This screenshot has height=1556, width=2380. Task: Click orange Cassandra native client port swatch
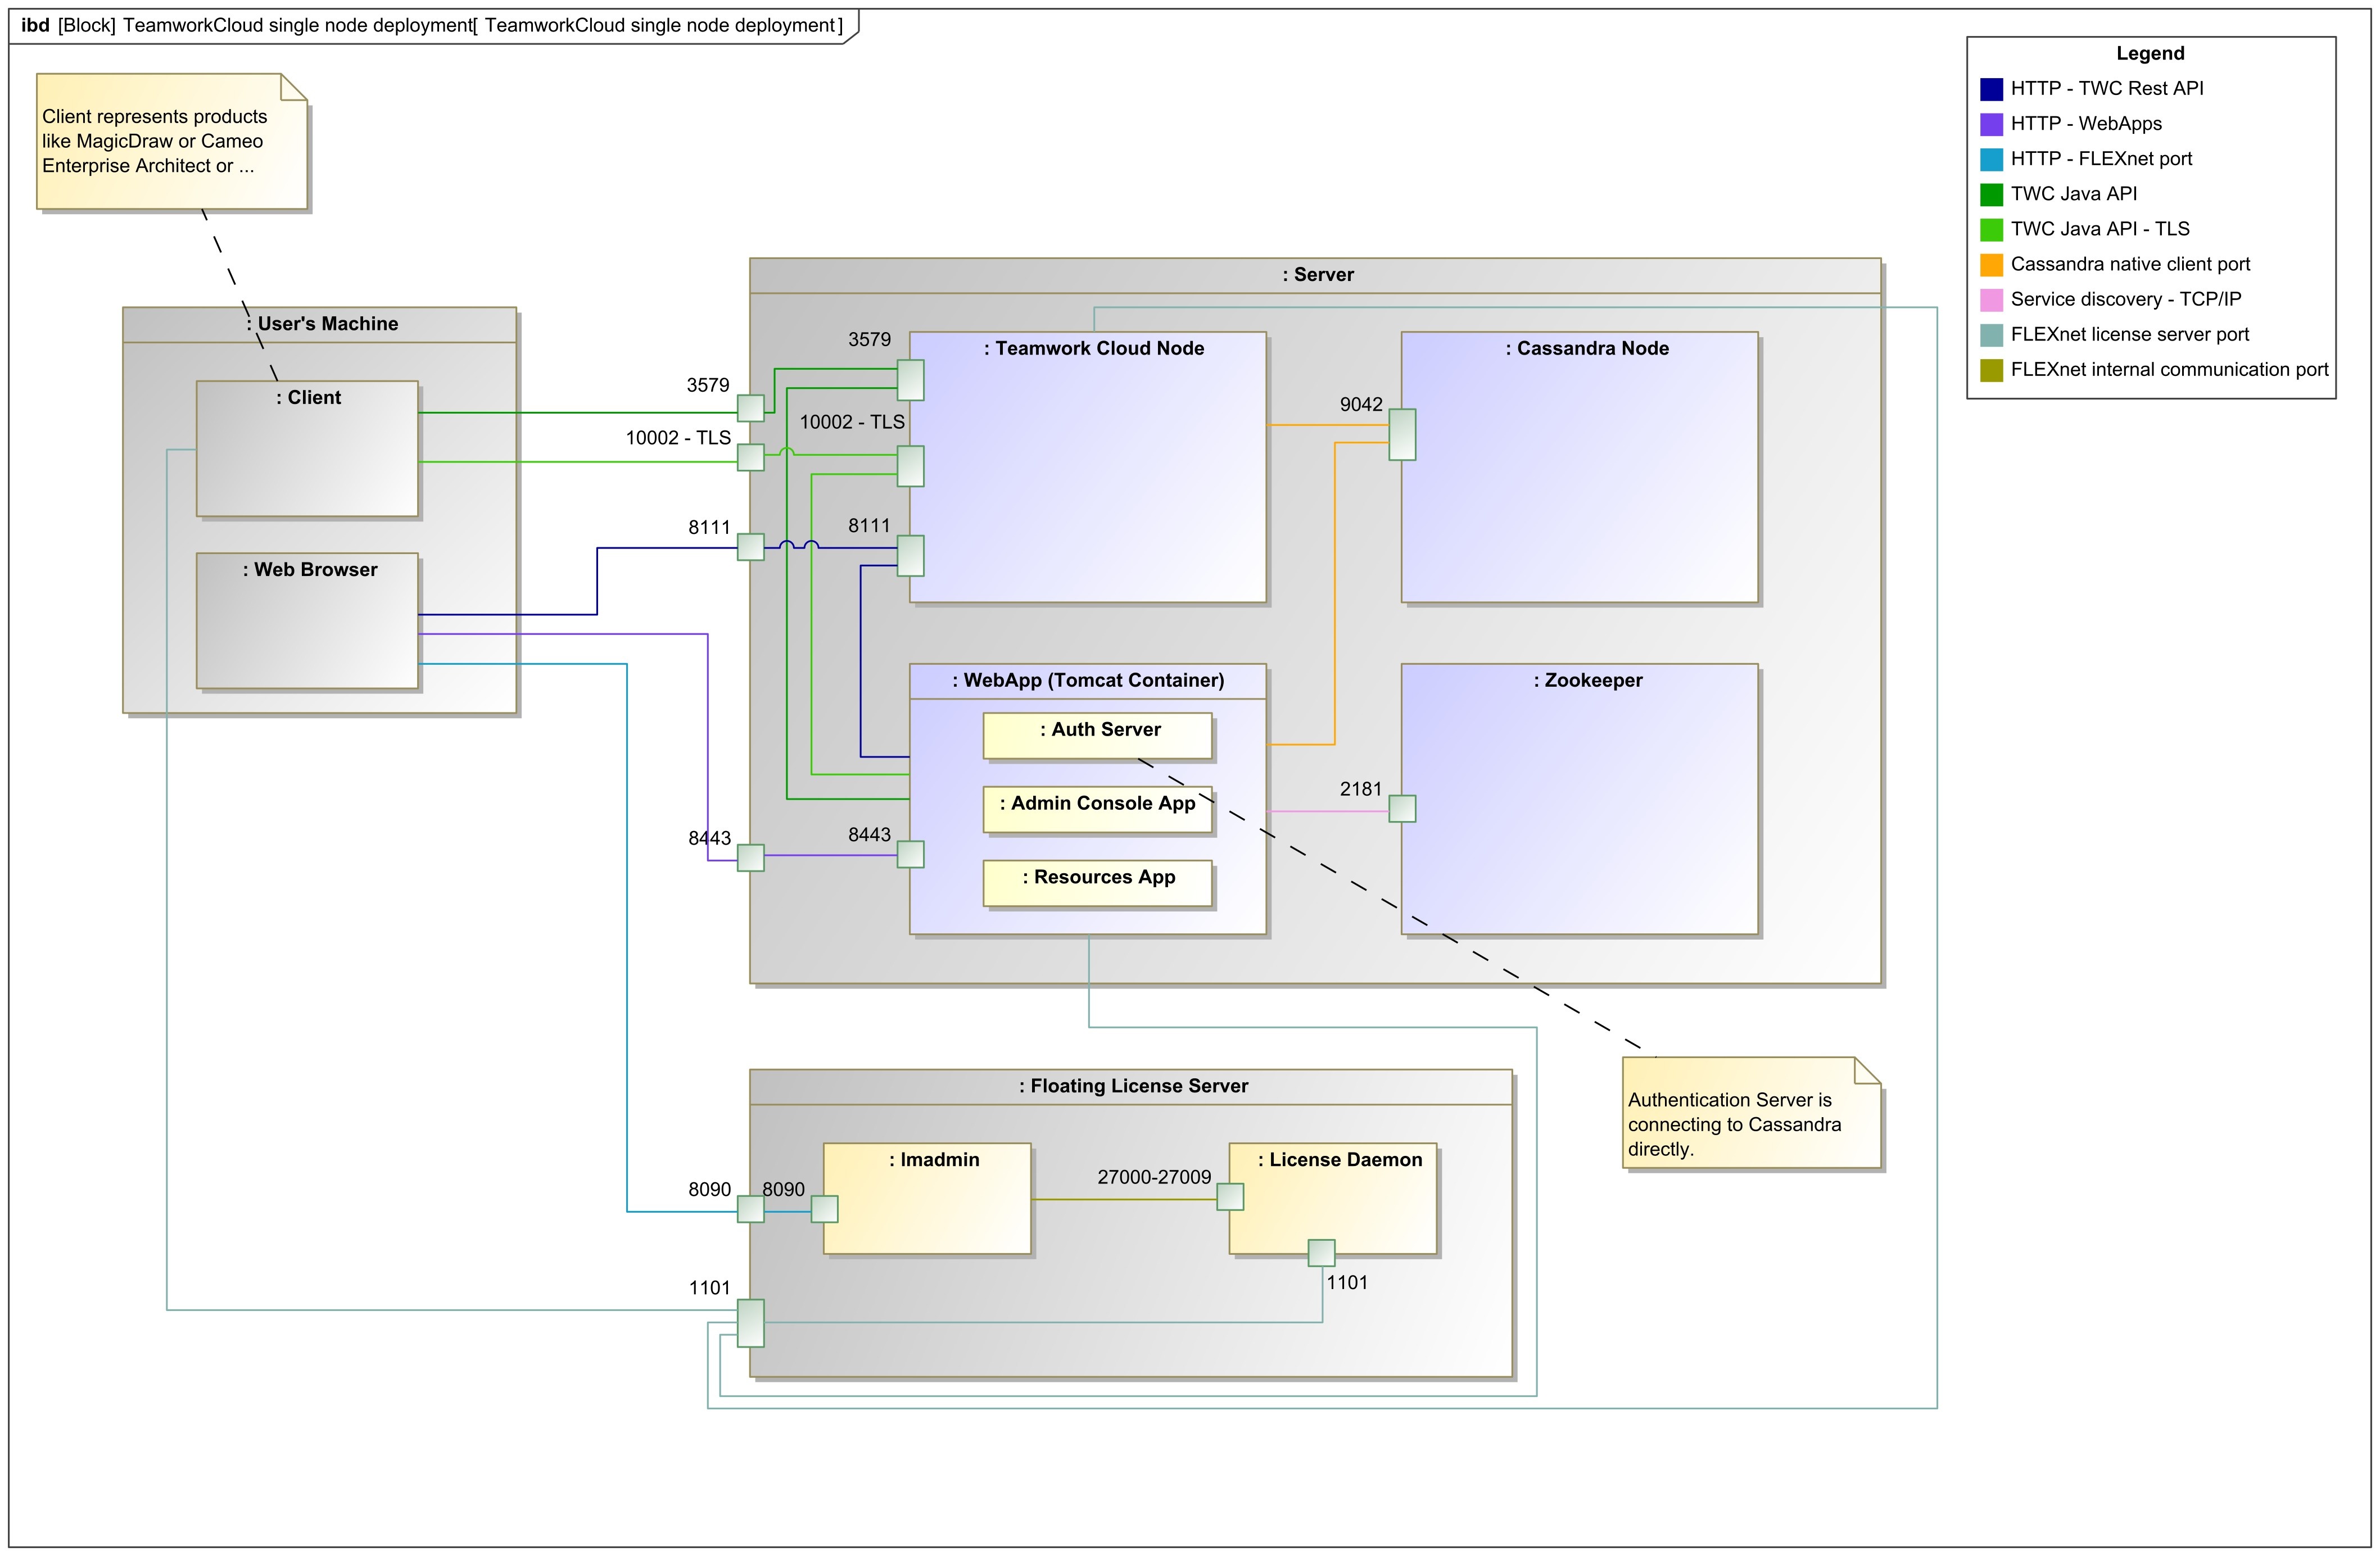click(1991, 265)
